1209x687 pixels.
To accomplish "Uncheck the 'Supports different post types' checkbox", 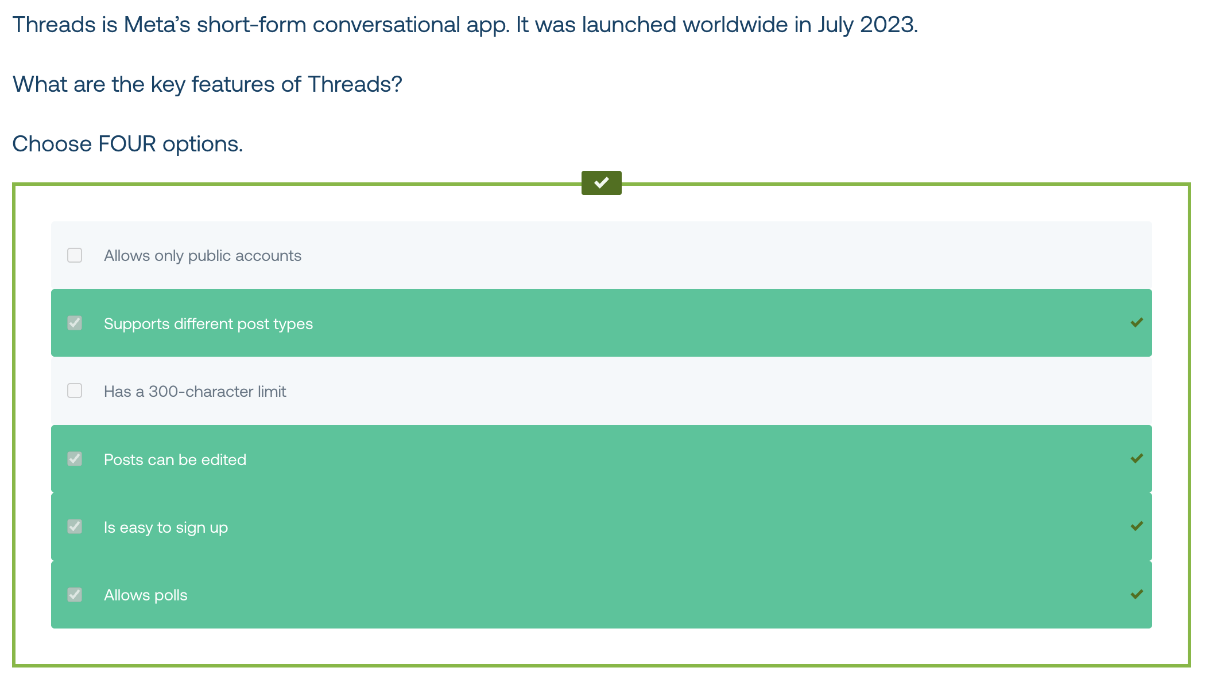I will [75, 323].
